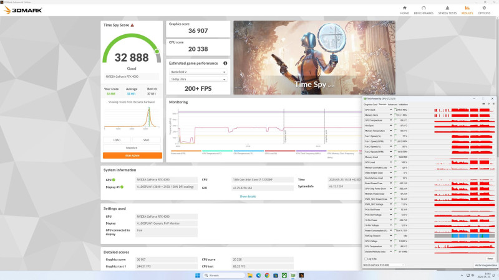Click the estimated game performance info icon
The height and width of the screenshot is (280, 499).
(225, 63)
